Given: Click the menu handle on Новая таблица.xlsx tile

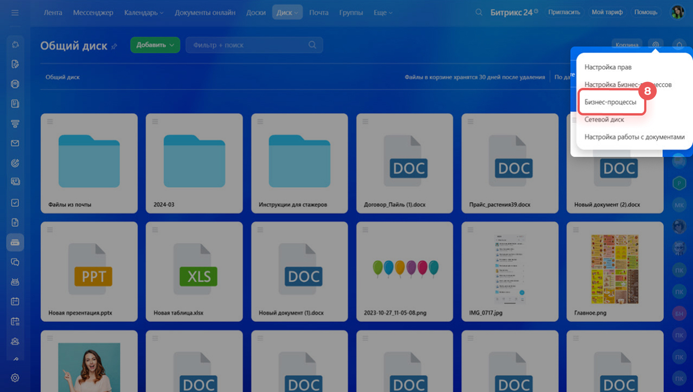Looking at the screenshot, I should [155, 230].
